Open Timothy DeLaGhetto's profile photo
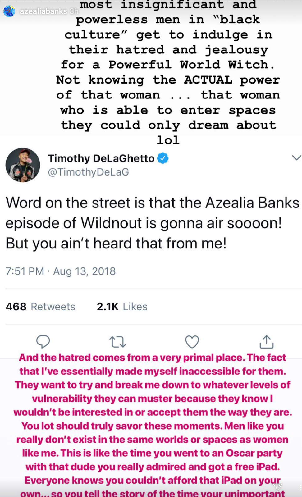 click(x=23, y=165)
